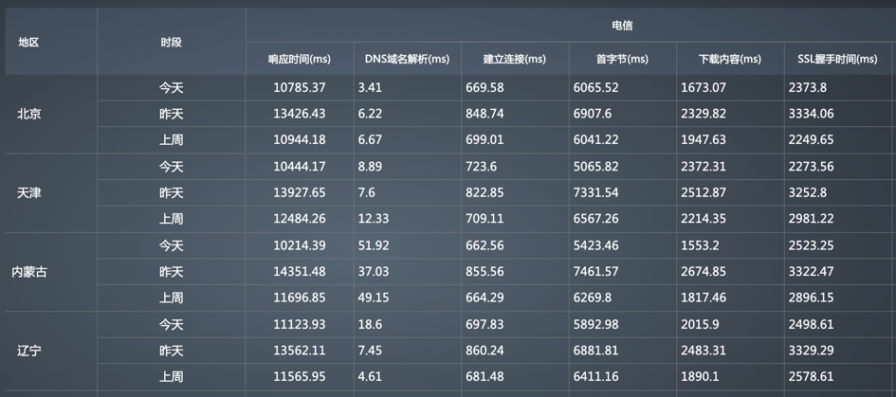
Task: Click DNS value 37.03
Action: (x=374, y=271)
